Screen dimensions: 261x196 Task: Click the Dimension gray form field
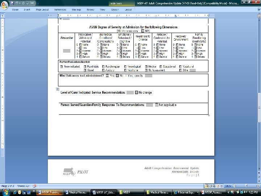point(67,51)
